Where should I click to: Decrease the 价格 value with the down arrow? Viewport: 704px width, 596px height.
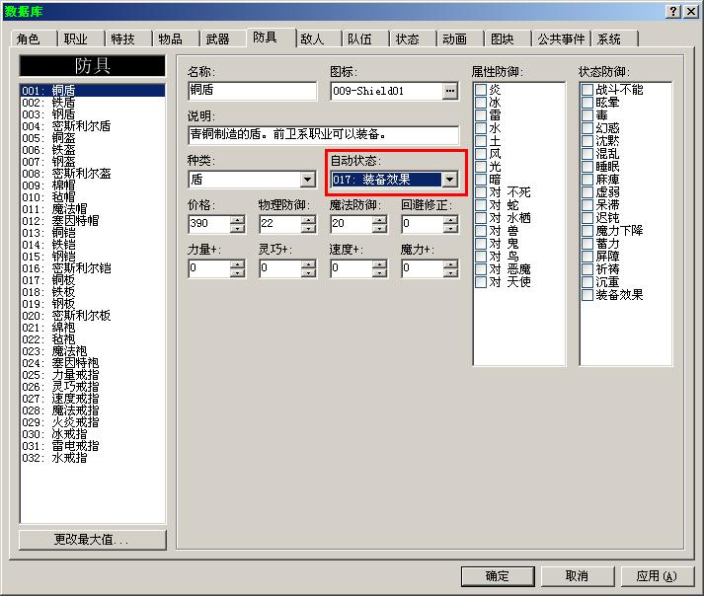pyautogui.click(x=237, y=228)
